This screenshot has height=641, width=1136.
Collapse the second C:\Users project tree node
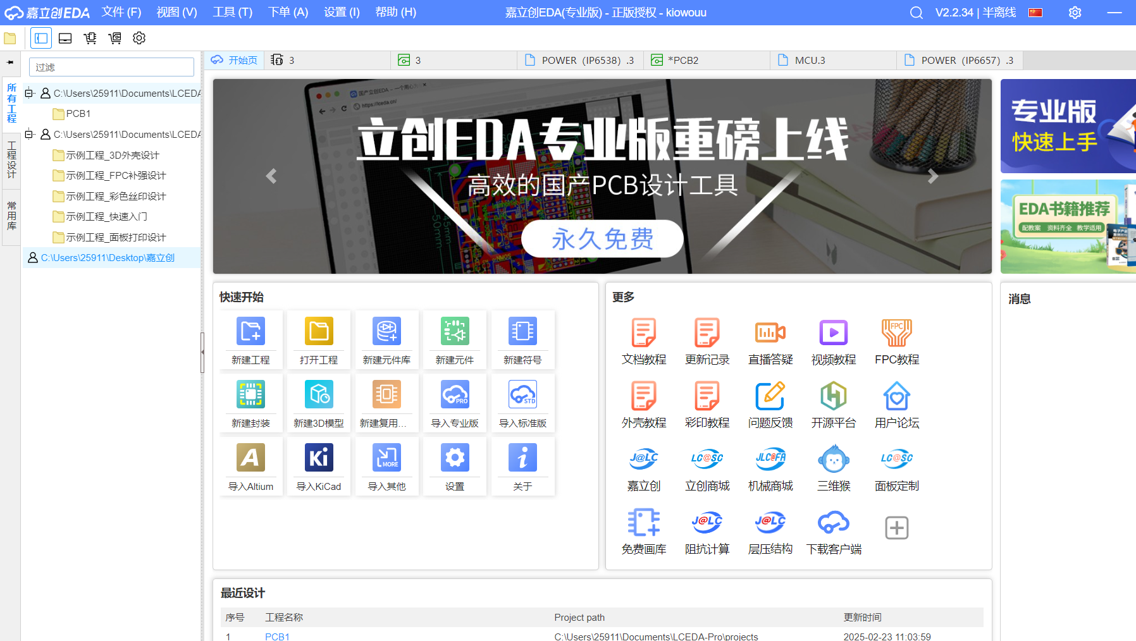[x=29, y=135]
